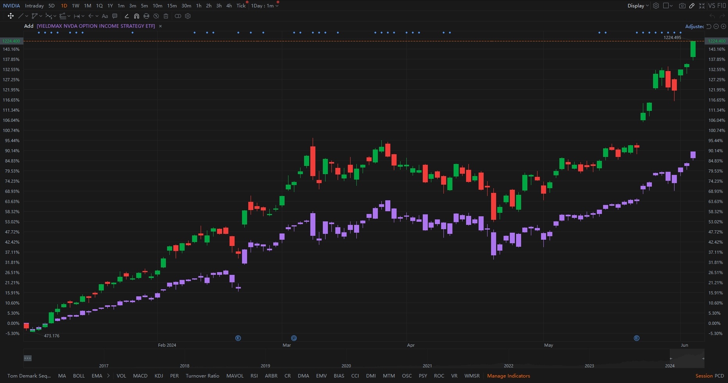The height and width of the screenshot is (383, 728).
Task: Take a chart screenshot with camera
Action: point(682,5)
